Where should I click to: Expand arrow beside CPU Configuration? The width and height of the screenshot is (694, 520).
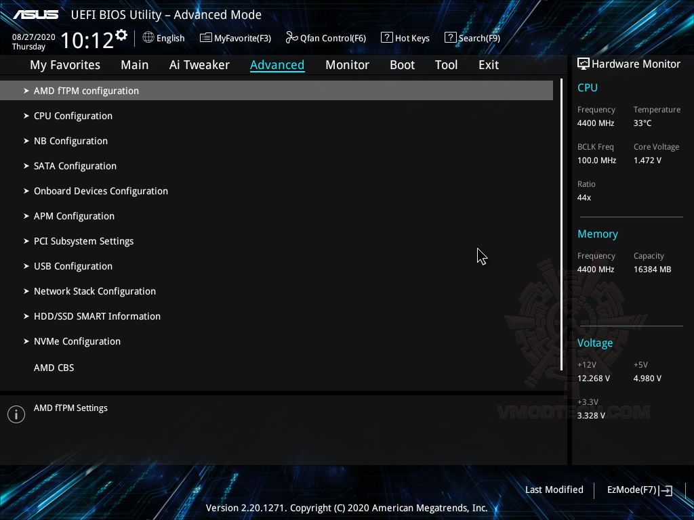pos(26,116)
